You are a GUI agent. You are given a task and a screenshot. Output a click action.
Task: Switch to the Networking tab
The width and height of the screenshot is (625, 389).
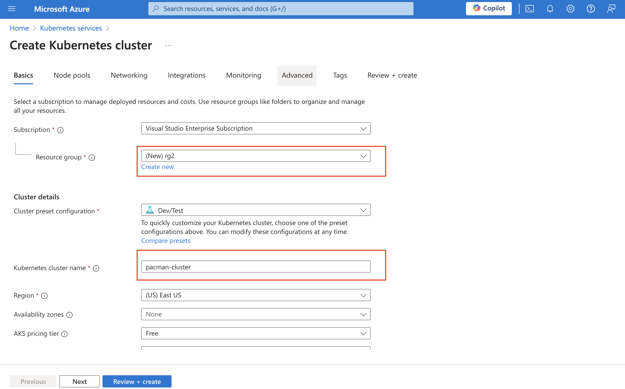coord(129,75)
